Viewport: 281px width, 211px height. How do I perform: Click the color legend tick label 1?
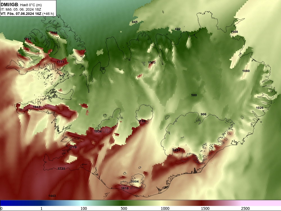click(41, 208)
